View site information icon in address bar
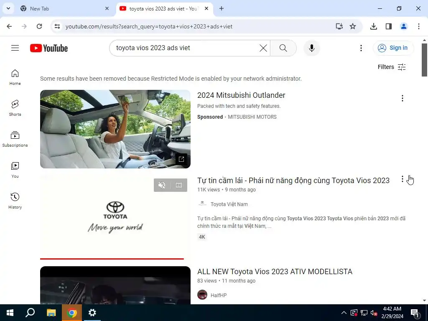Image resolution: width=428 pixels, height=321 pixels. 57,26
